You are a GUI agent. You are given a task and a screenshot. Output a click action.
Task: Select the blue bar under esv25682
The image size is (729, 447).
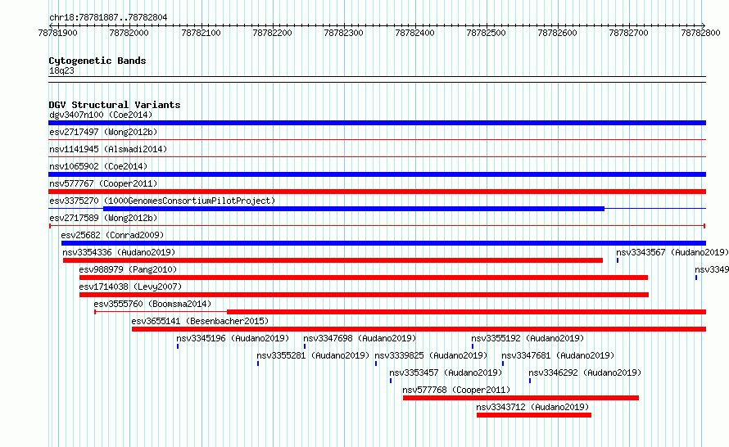coord(383,243)
